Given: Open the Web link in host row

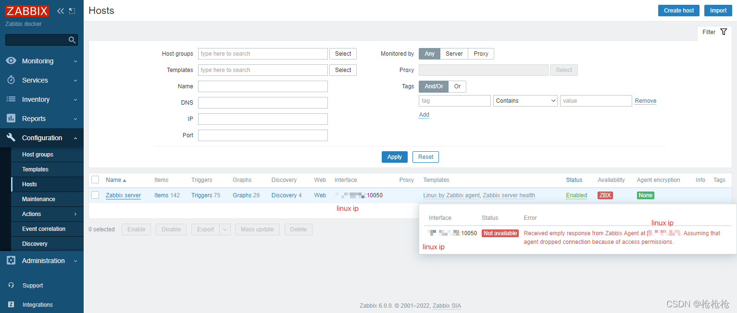Looking at the screenshot, I should point(320,195).
